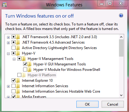The image size is (129, 112).
Task: Expand .NET Framework 4.5 Advanced Services node
Action: tap(8, 43)
